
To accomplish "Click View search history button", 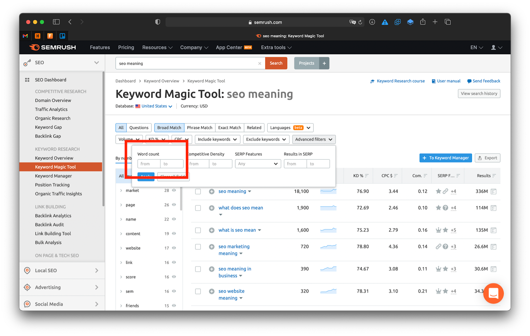I will (479, 94).
